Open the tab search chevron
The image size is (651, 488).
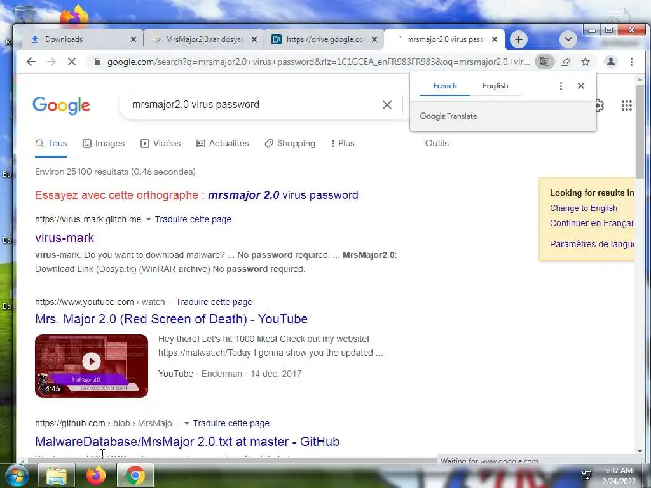[568, 39]
